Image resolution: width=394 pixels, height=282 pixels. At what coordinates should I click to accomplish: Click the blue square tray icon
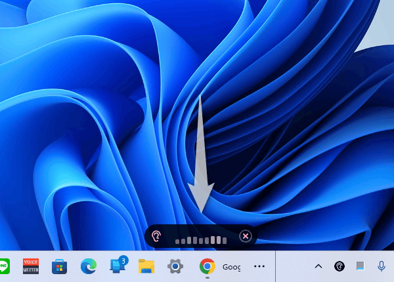360,266
